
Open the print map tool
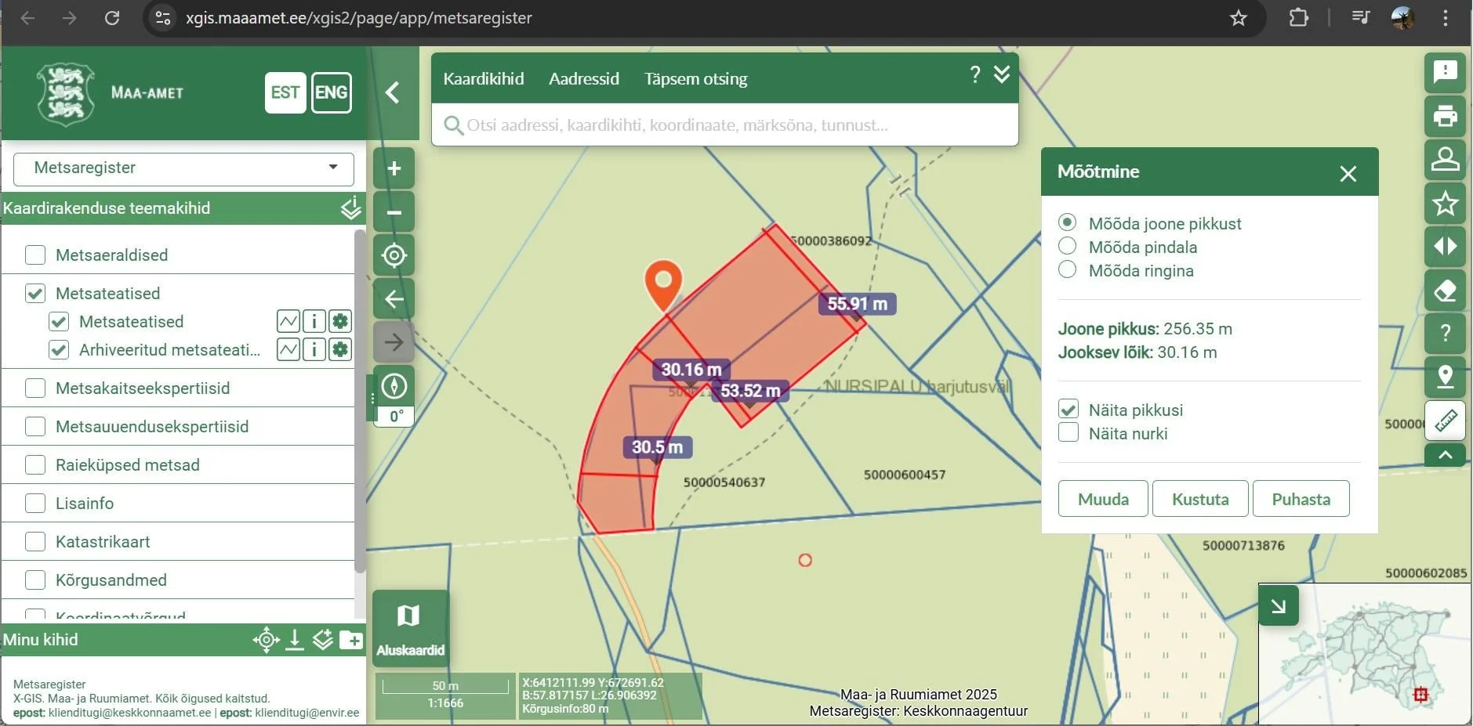pos(1445,116)
